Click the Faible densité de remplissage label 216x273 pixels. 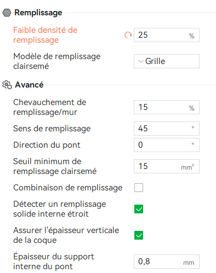(46, 35)
